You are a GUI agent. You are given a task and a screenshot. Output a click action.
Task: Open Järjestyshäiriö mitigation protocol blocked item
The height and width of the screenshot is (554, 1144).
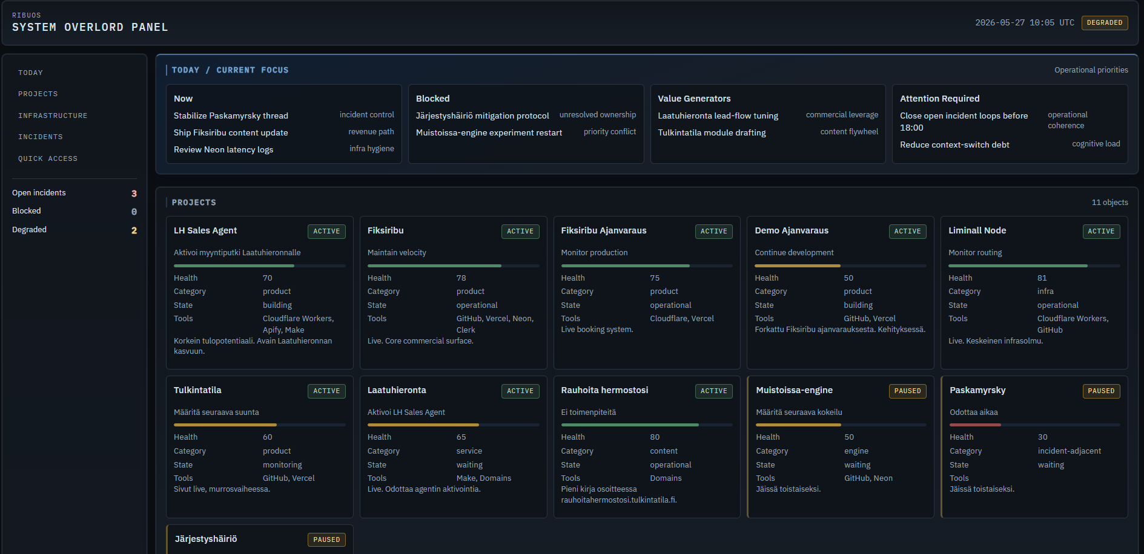pos(482,116)
